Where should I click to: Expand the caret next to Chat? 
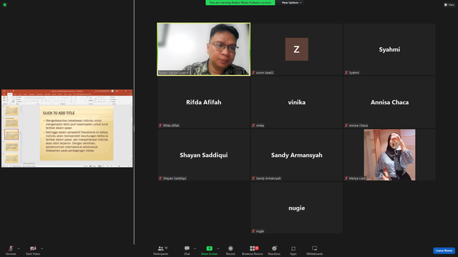point(195,248)
